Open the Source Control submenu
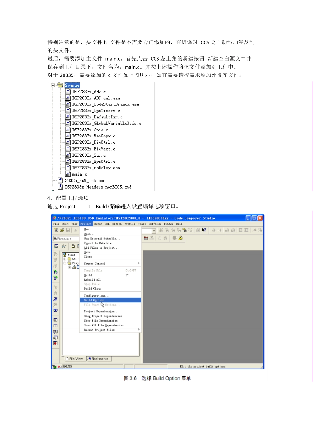 tap(110, 264)
